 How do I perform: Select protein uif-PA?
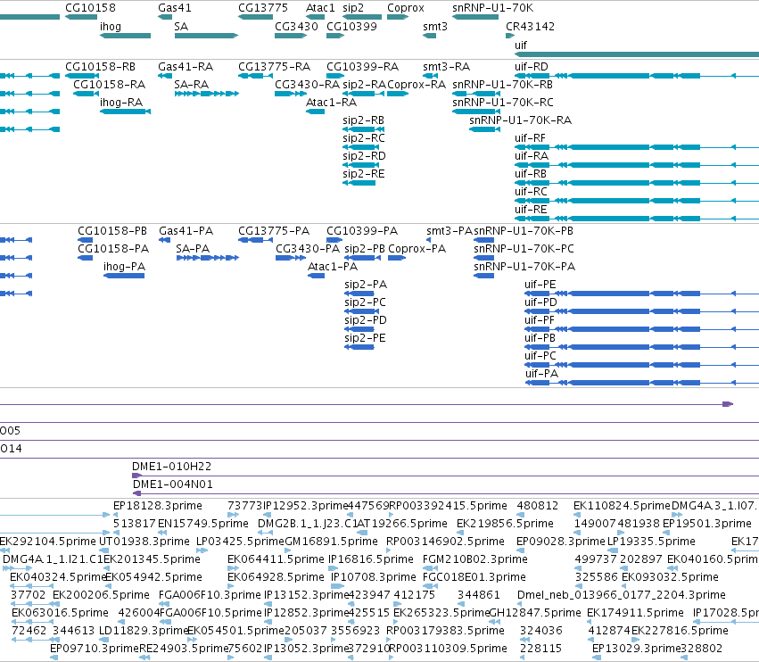point(641,383)
